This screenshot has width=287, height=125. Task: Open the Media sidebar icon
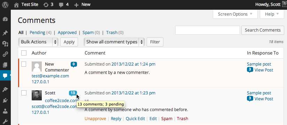click(5, 44)
